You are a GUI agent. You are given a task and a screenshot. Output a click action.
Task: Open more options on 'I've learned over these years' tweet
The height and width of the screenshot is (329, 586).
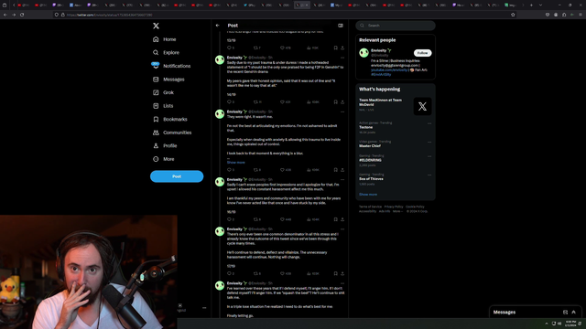click(x=342, y=283)
